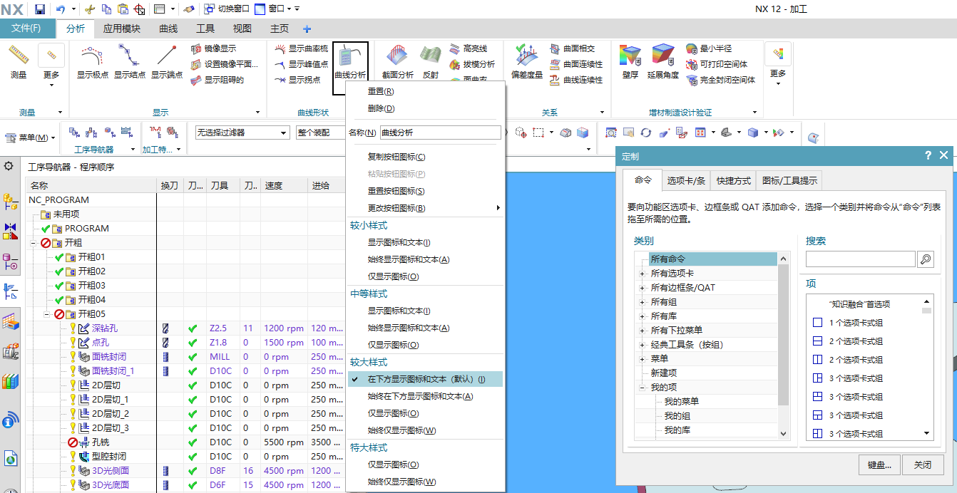957x493 pixels.
Task: Click the Cut scissors icon
Action: point(89,9)
